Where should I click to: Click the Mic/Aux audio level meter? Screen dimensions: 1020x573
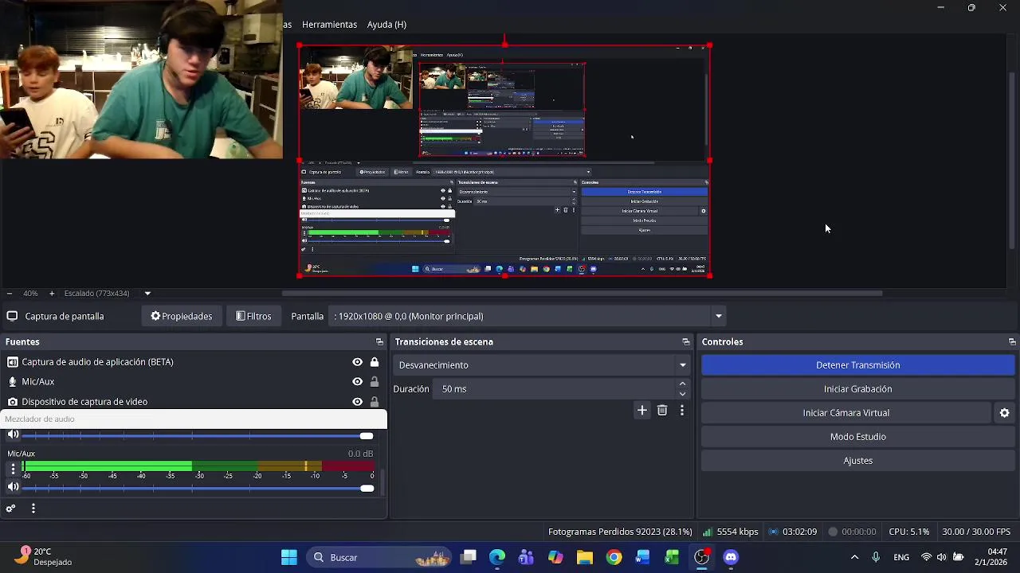[198, 466]
